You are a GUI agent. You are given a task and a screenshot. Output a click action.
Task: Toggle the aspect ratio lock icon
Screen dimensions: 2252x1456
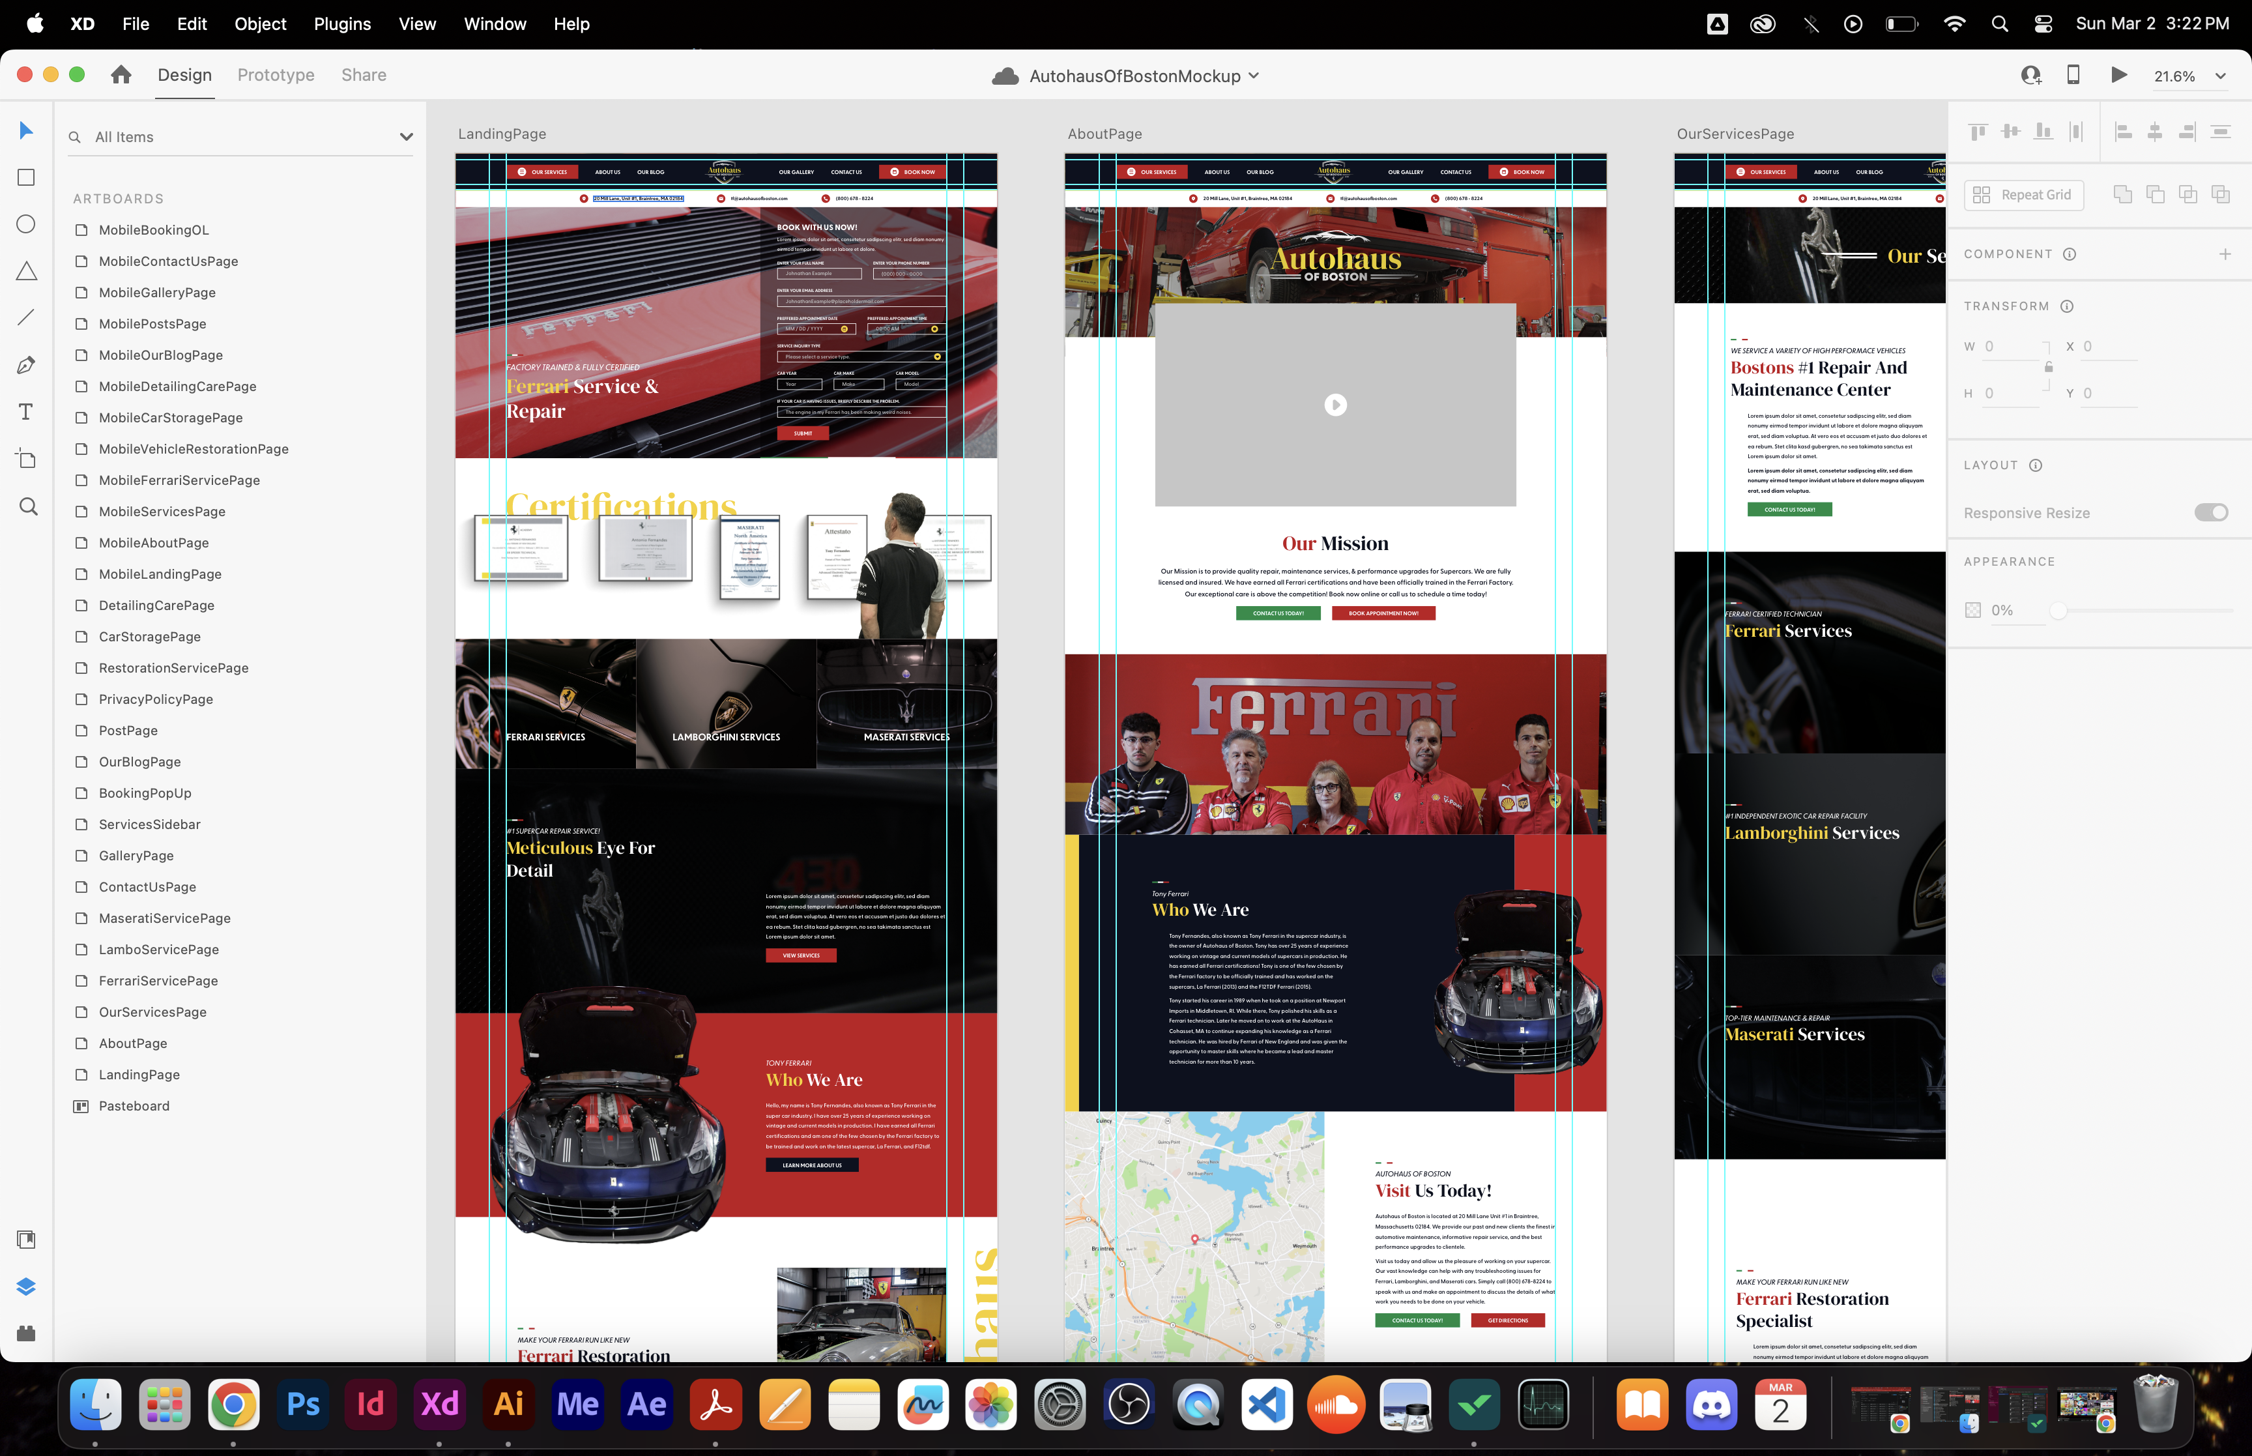coord(2048,368)
